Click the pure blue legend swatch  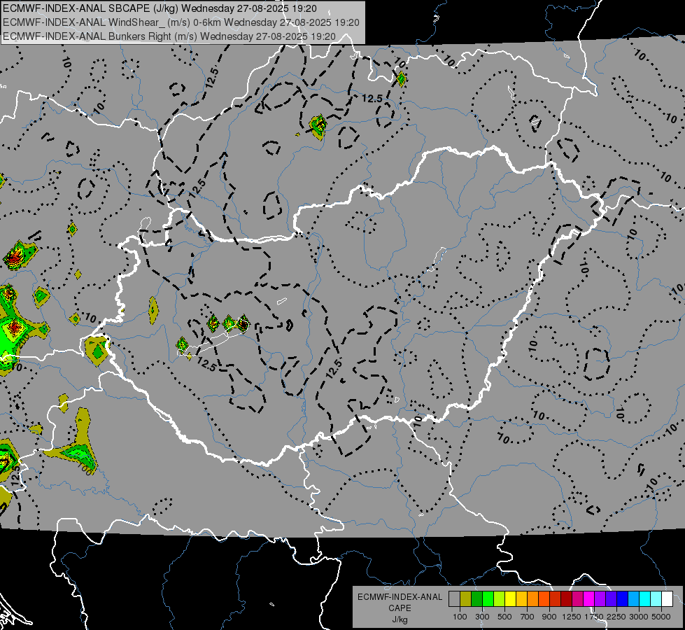pyautogui.click(x=623, y=599)
